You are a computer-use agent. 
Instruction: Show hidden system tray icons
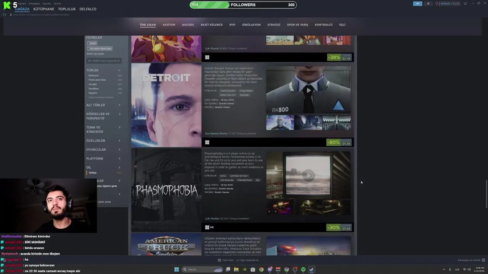(x=443, y=269)
